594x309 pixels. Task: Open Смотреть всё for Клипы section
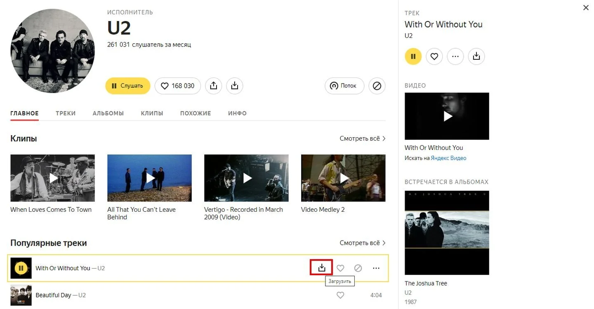(x=363, y=138)
